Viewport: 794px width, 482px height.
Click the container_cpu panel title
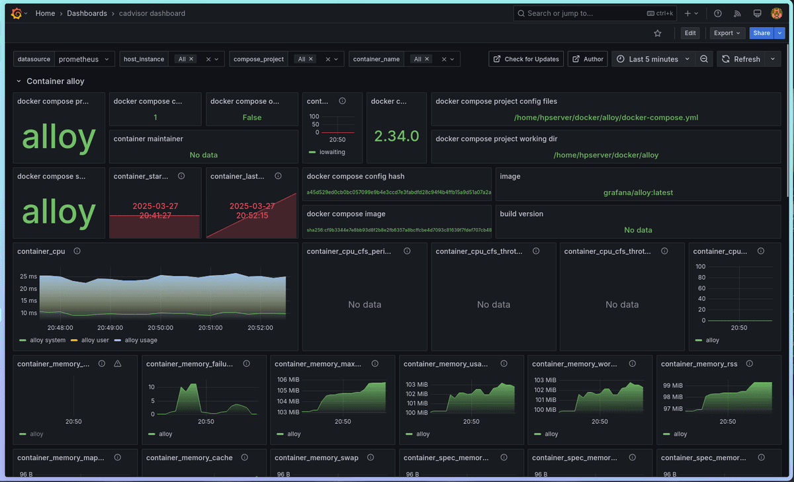tap(41, 251)
